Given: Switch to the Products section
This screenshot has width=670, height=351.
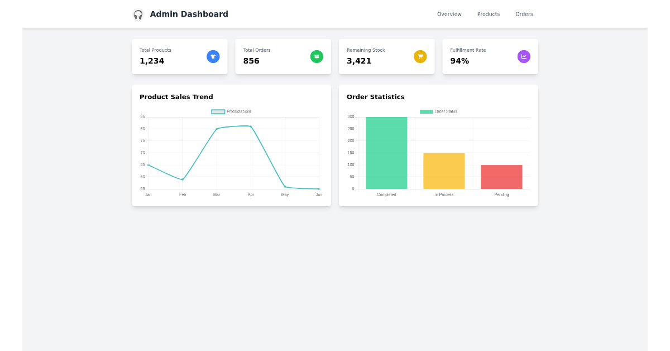Looking at the screenshot, I should pyautogui.click(x=489, y=14).
